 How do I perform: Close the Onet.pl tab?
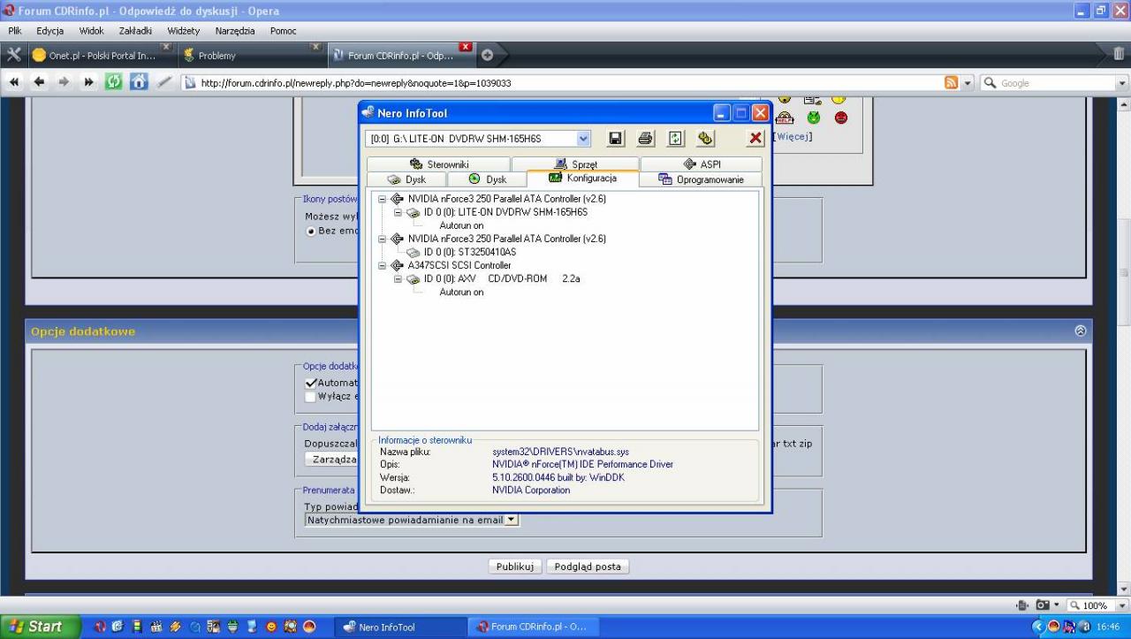[165, 47]
